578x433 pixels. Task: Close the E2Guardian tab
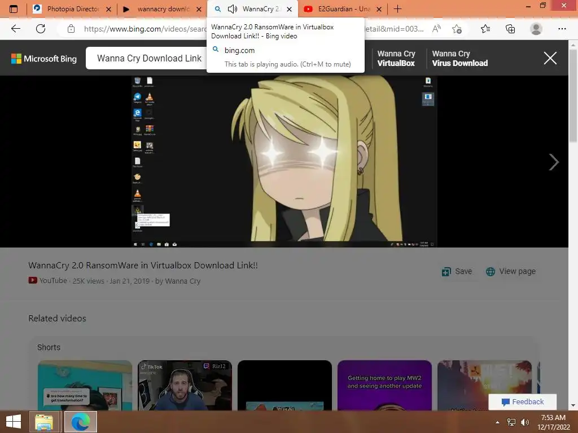[379, 9]
